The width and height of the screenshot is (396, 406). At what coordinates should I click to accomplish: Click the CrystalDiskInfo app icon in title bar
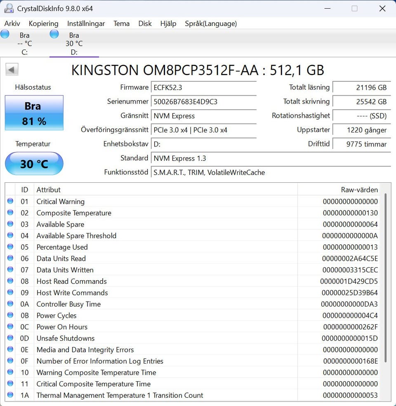tap(9, 9)
